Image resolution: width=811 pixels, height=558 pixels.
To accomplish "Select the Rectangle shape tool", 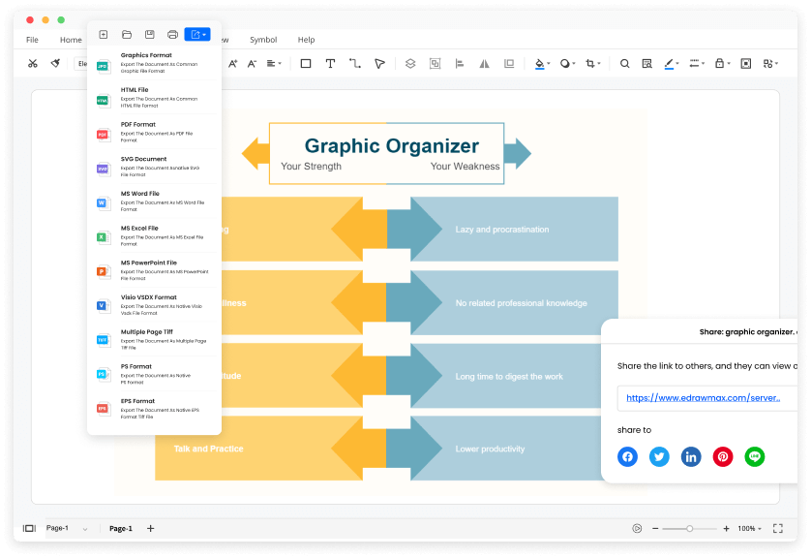I will pyautogui.click(x=304, y=63).
